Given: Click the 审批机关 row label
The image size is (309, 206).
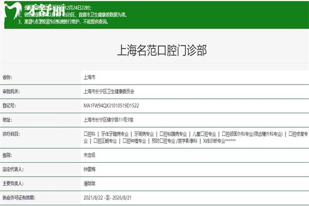Looking at the screenshot, I should [x=11, y=92].
